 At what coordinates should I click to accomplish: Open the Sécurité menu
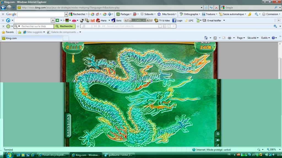click(x=253, y=38)
